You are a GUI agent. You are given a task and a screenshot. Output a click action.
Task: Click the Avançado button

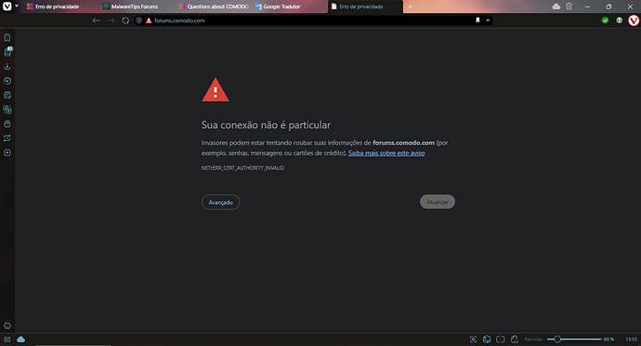(x=221, y=202)
